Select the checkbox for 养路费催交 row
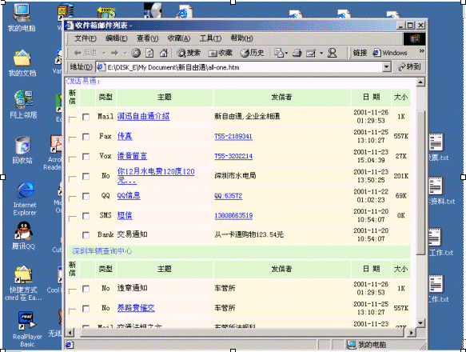Image resolution: width=466 pixels, height=352 pixels. coord(86,309)
